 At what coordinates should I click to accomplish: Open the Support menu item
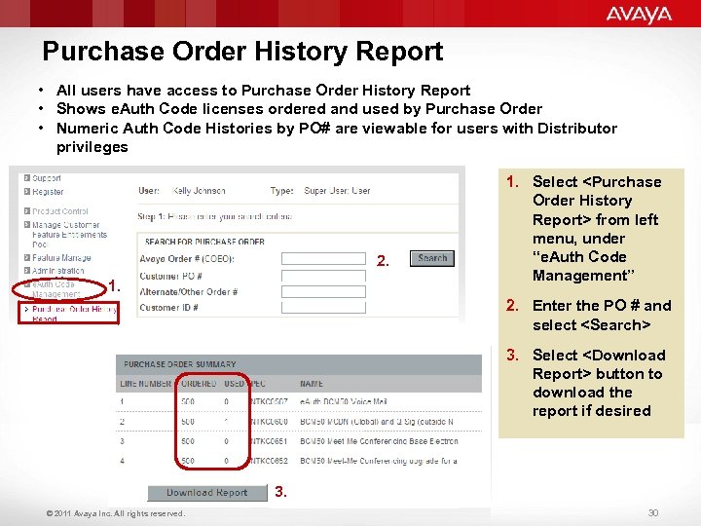pyautogui.click(x=47, y=178)
